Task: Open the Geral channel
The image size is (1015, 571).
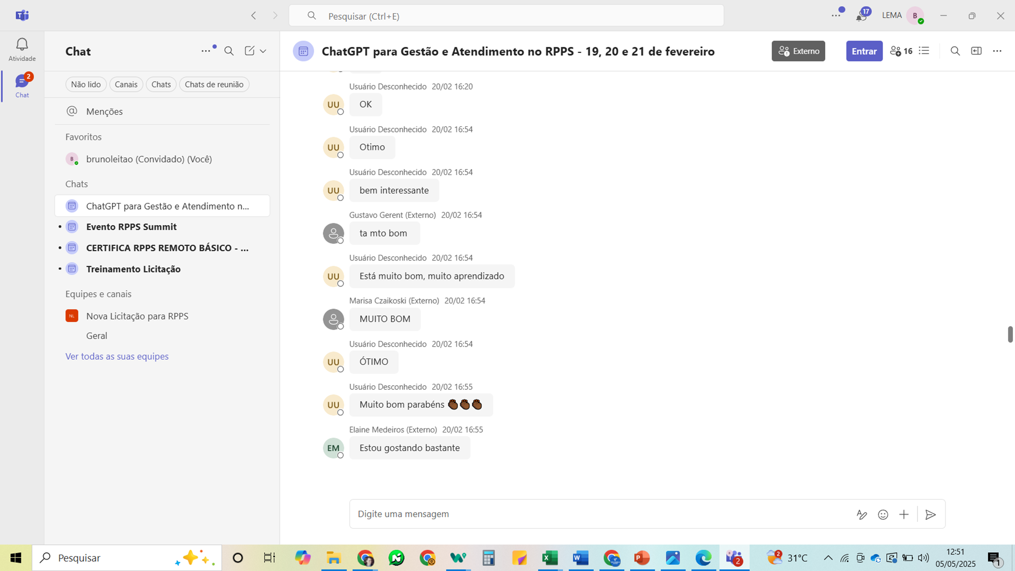Action: point(96,335)
